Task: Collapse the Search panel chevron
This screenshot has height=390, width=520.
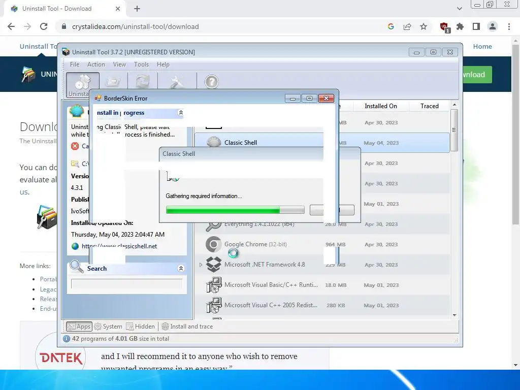Action: [181, 268]
